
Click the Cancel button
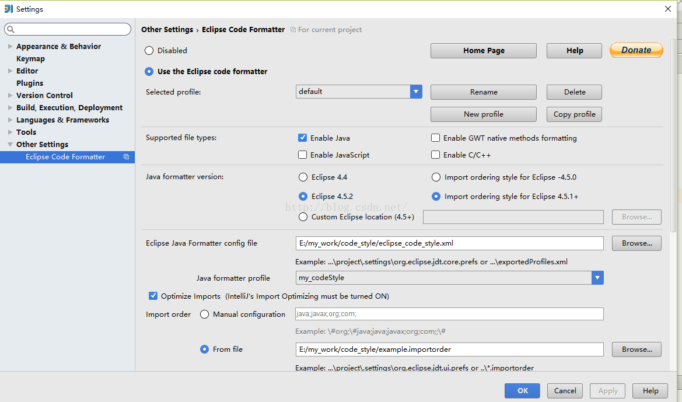coord(565,391)
